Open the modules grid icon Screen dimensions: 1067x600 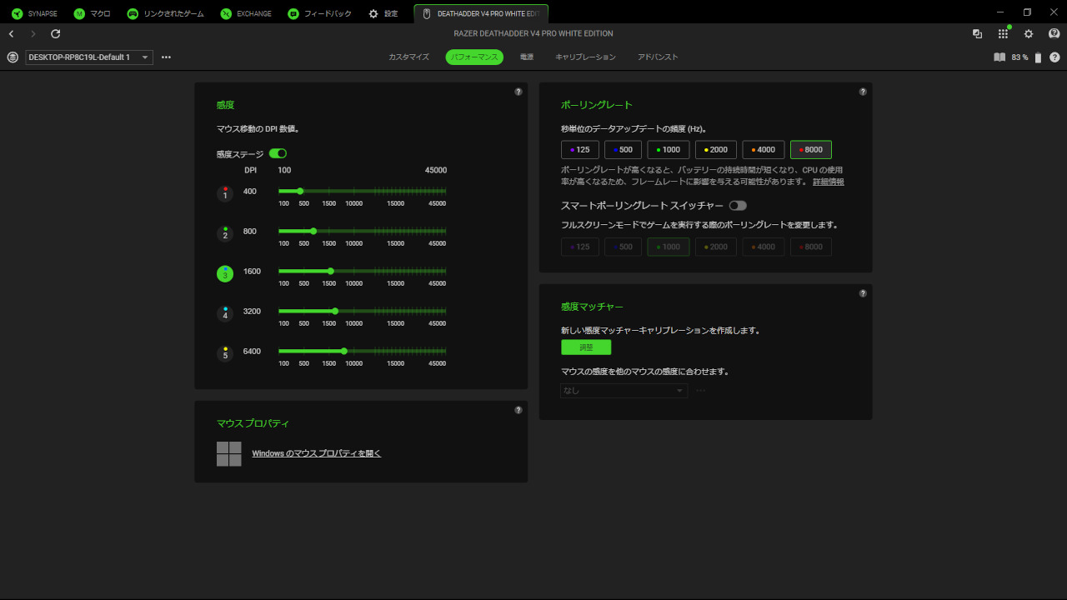click(x=1003, y=34)
